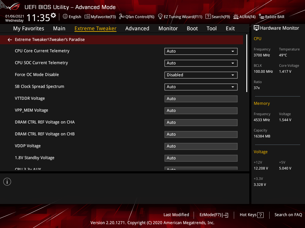Click the Voltage section heading
305x228 pixels.
point(260,152)
